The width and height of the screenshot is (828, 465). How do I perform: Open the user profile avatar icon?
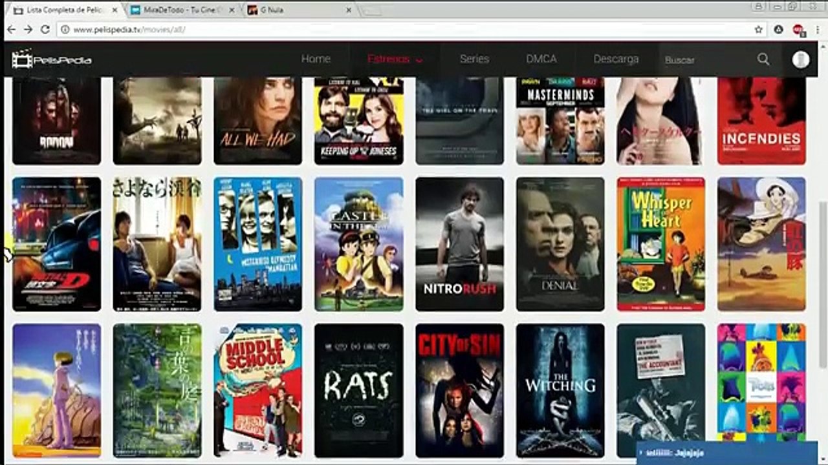click(801, 59)
